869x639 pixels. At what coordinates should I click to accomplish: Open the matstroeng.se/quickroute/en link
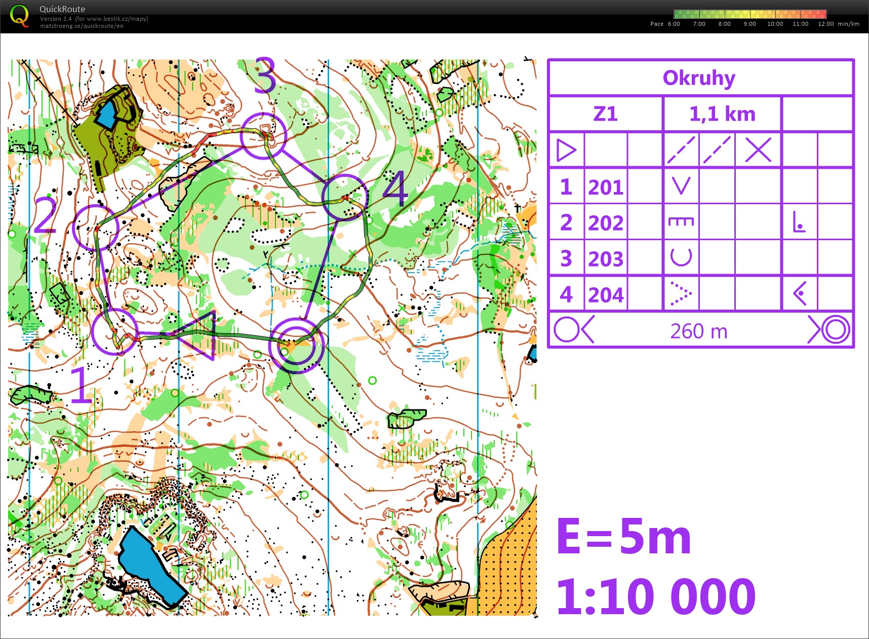pyautogui.click(x=82, y=26)
